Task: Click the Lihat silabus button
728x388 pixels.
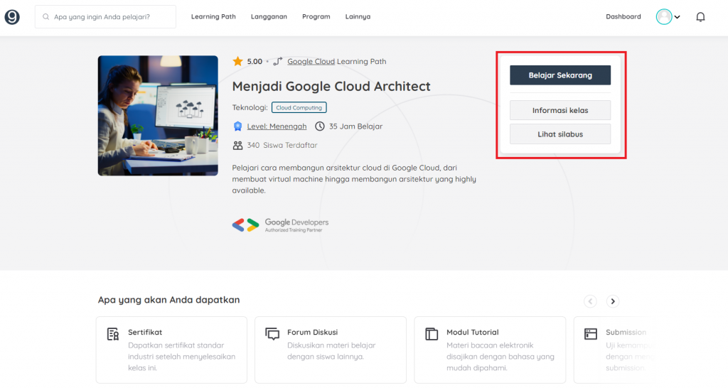Action: point(560,134)
